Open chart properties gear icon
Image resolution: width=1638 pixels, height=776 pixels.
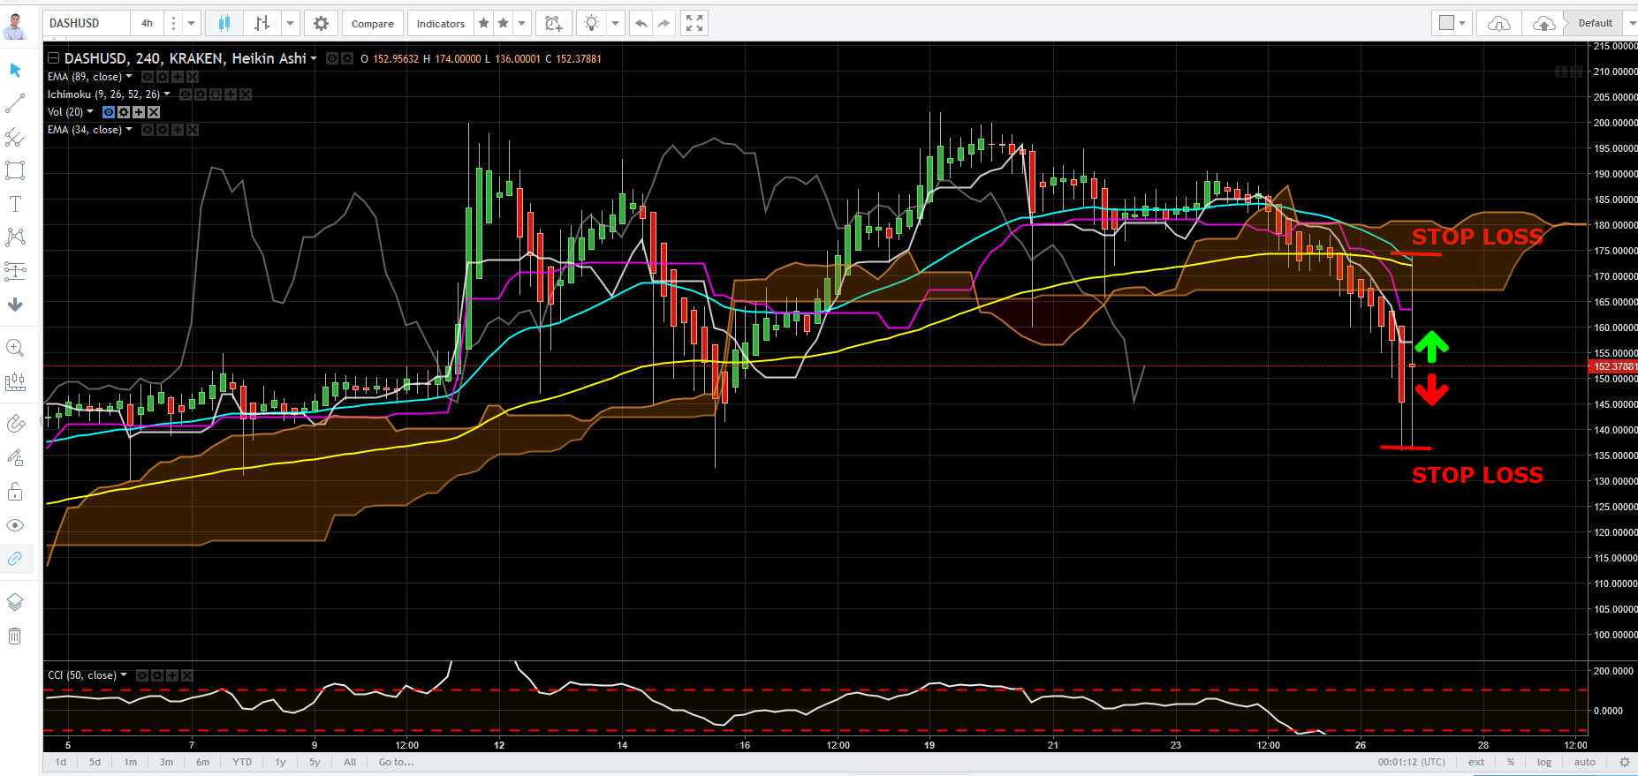coord(322,23)
